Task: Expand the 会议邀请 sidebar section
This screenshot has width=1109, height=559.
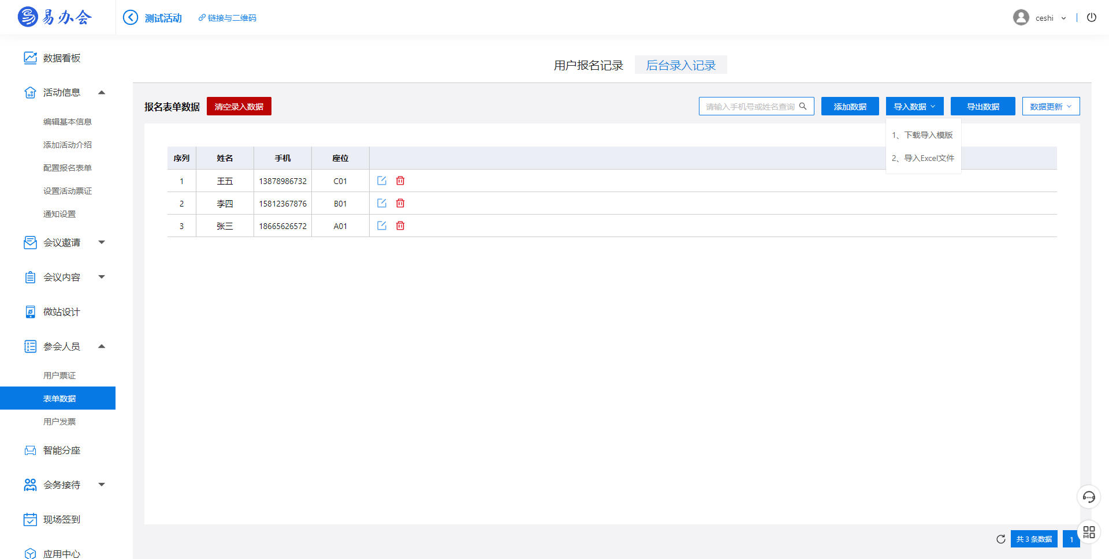Action: pyautogui.click(x=102, y=242)
